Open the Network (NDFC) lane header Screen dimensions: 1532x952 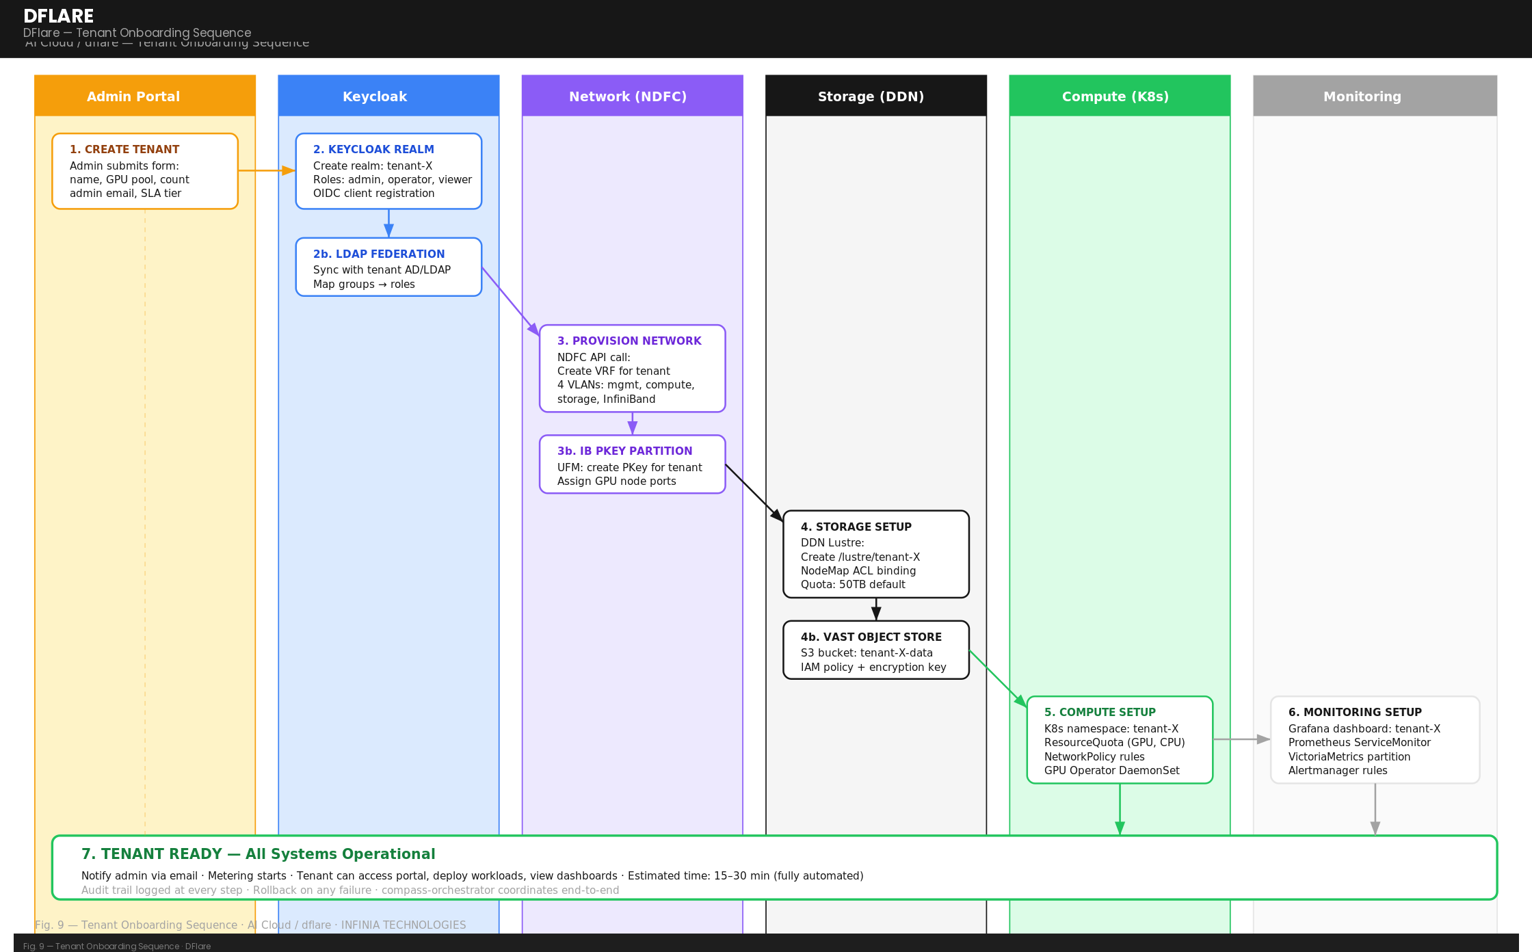click(631, 96)
